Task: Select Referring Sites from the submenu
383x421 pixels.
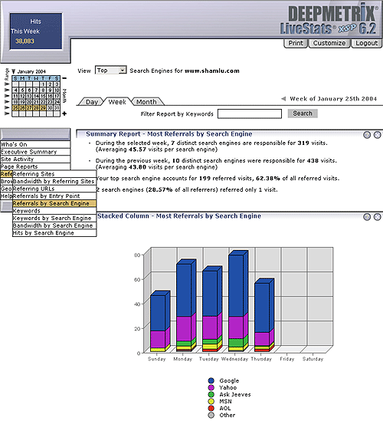Action: (x=54, y=174)
